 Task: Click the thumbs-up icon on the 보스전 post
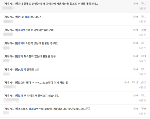coord(142,82)
